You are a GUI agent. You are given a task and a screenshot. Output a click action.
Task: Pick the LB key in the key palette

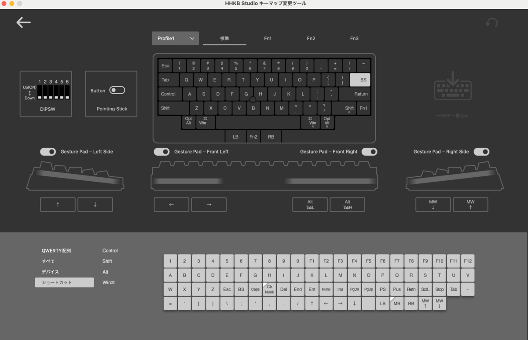[x=383, y=303]
